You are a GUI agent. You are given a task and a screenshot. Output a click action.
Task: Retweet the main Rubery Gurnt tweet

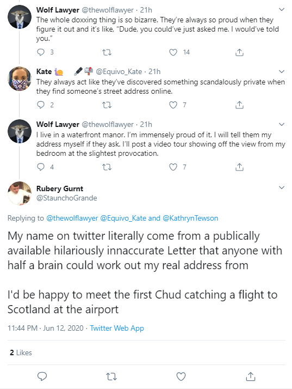(x=111, y=377)
